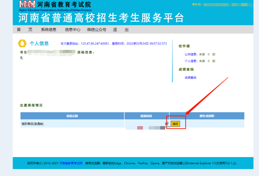Image resolution: width=259 pixels, height=176 pixels.
Task: Click the 个人信息 section heading
Action: point(39,43)
